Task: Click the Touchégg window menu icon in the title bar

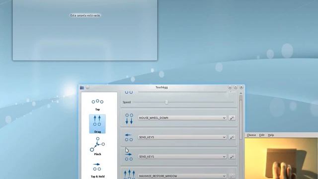Action: [x=82, y=88]
